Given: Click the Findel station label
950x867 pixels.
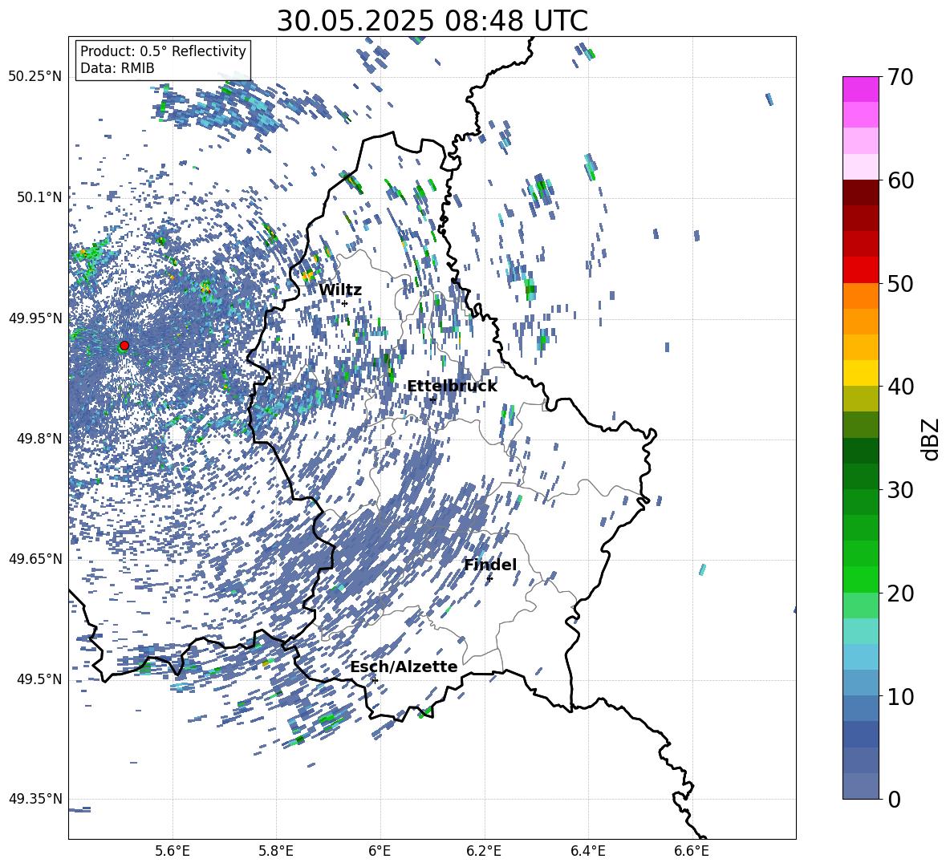Looking at the screenshot, I should [x=490, y=565].
